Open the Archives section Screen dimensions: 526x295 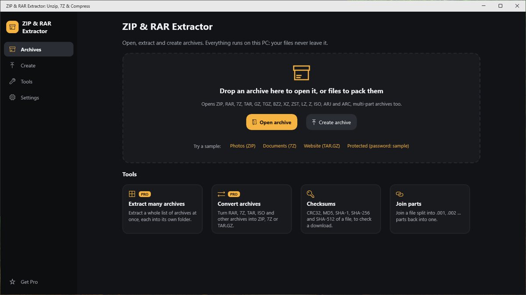click(39, 49)
